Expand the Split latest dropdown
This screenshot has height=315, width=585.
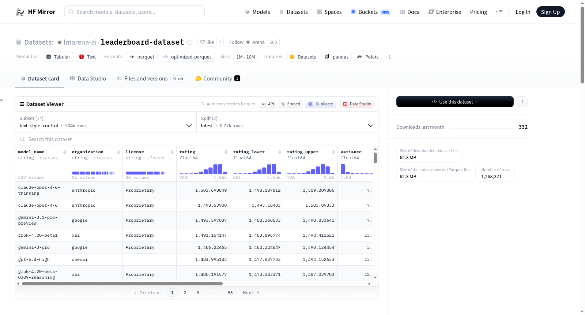287,122
